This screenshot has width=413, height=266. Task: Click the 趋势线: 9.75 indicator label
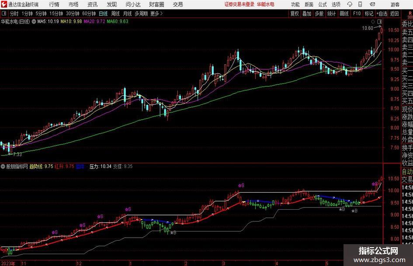pyautogui.click(x=41, y=166)
